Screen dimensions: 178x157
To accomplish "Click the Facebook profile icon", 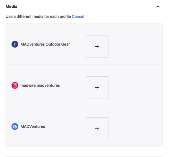I will pos(15,44).
